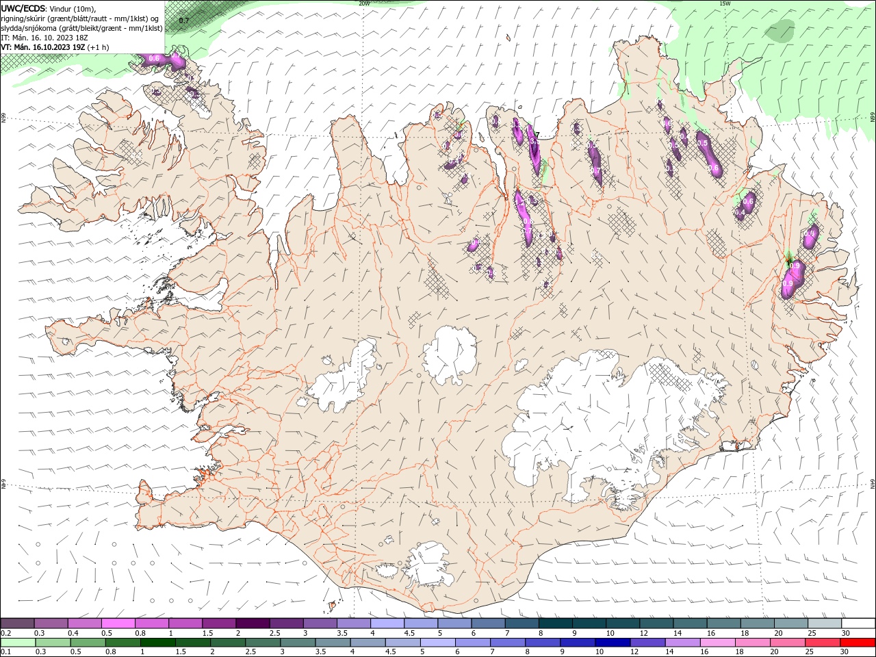Image resolution: width=876 pixels, height=657 pixels.
Task: Click the dark green rain swatch right of the lower 1 label
Action: tap(159, 643)
